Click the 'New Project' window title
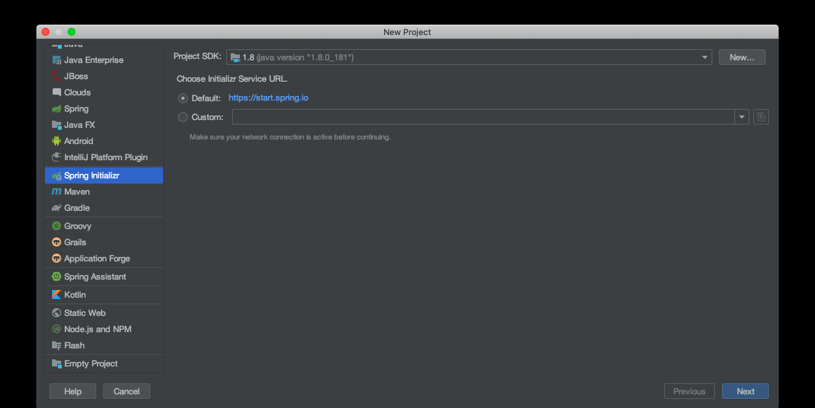The width and height of the screenshot is (815, 408). pyautogui.click(x=407, y=32)
